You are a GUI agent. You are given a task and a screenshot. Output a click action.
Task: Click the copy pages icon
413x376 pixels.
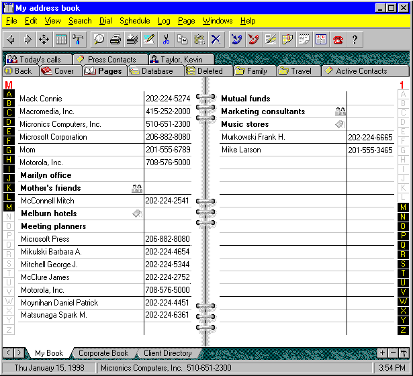pyautogui.click(x=183, y=40)
